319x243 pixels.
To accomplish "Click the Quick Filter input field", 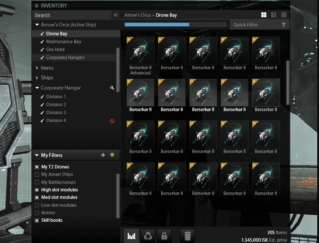I will (254, 25).
